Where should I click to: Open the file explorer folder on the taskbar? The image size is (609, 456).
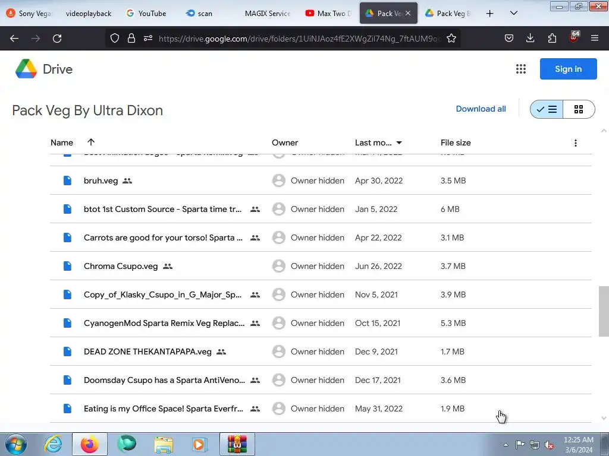pyautogui.click(x=164, y=444)
